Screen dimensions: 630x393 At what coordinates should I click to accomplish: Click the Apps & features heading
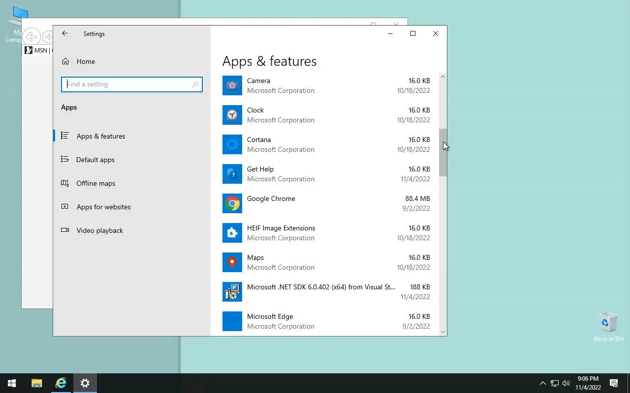(x=269, y=61)
